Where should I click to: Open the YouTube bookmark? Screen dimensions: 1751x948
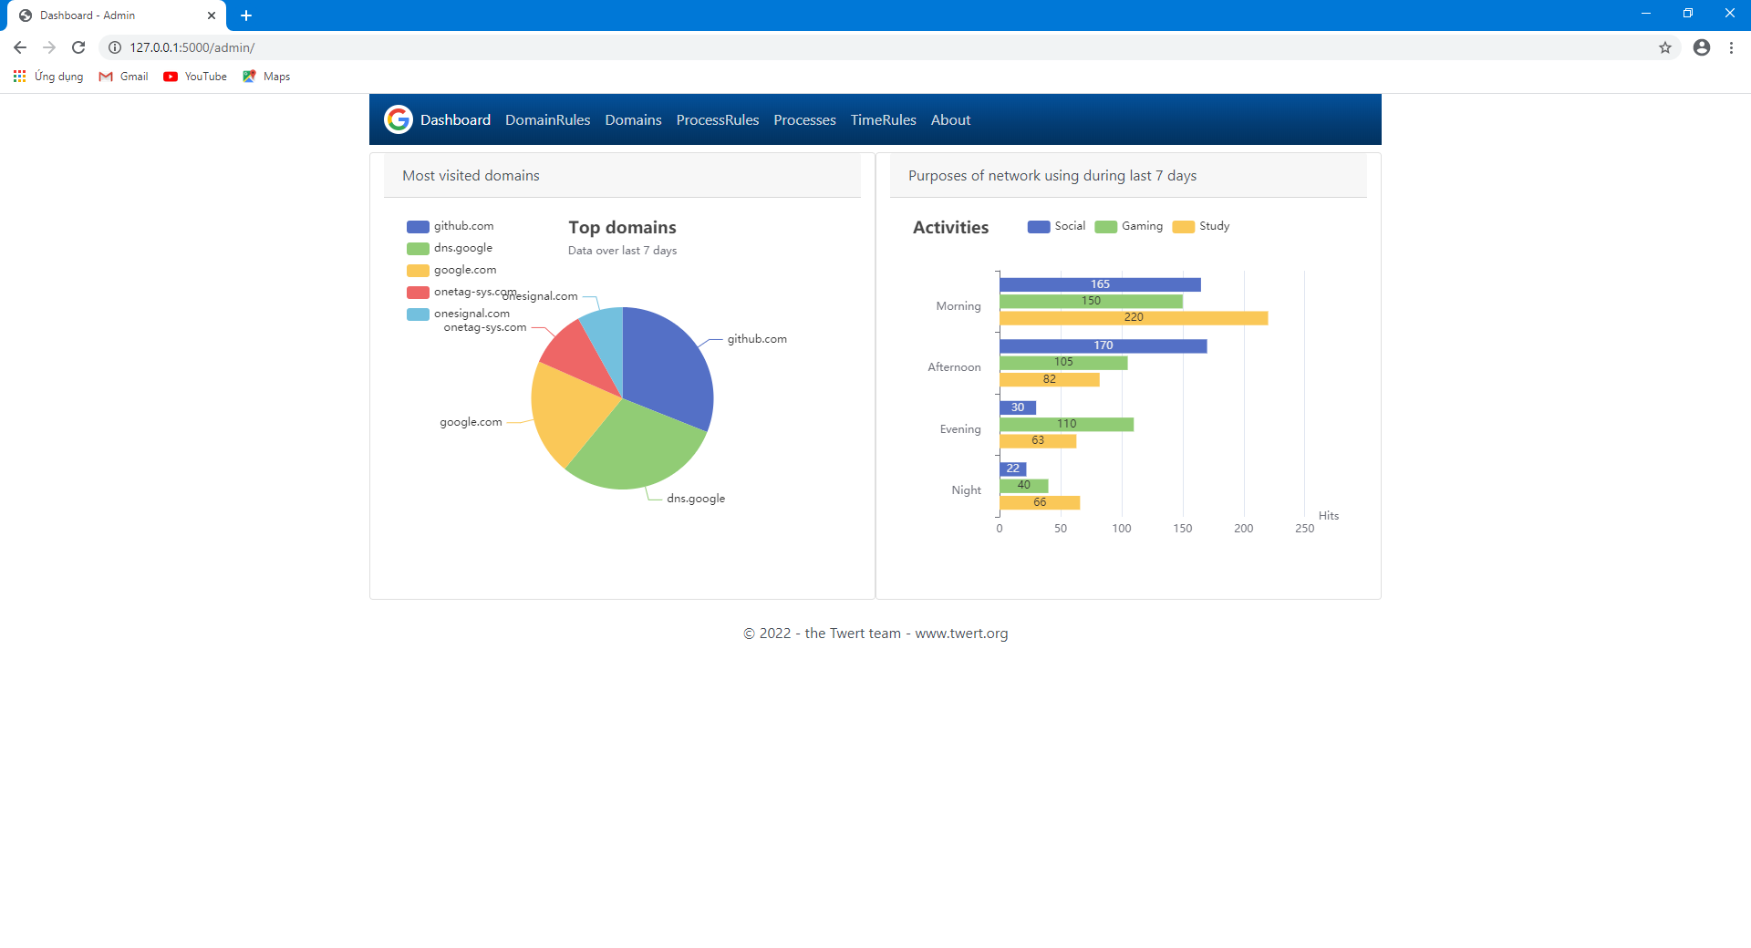(x=195, y=77)
